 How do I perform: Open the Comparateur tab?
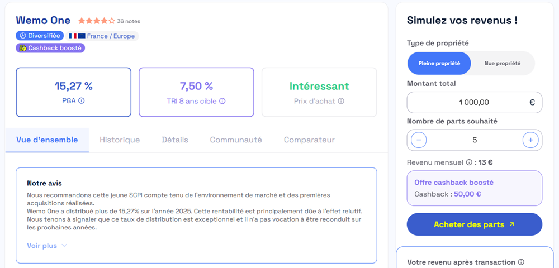tap(309, 140)
